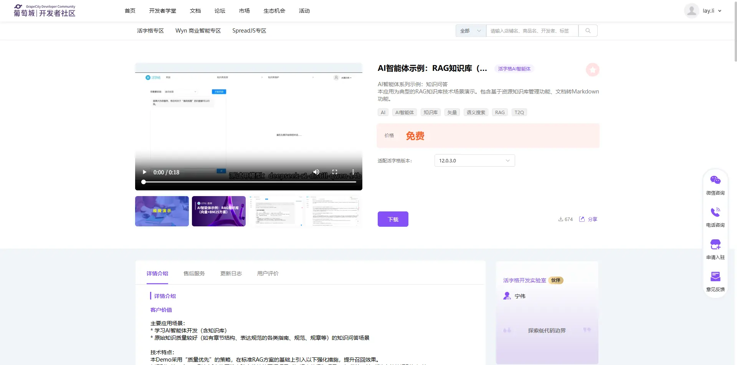Open phone consultation icon
Viewport: 737px width, 365px height.
point(716,212)
